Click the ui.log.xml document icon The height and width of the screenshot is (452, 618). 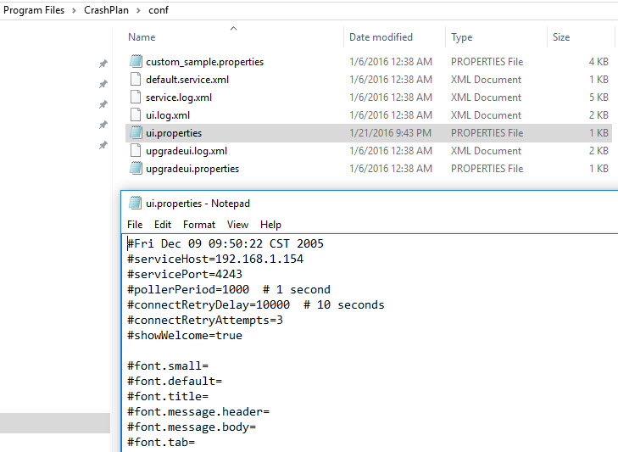click(x=135, y=114)
